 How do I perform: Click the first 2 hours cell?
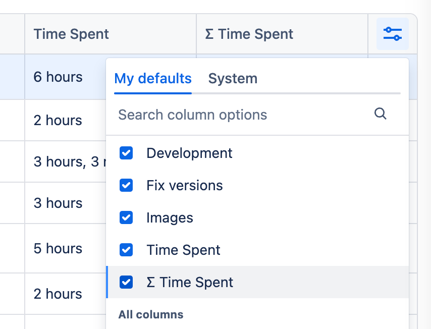[58, 121]
